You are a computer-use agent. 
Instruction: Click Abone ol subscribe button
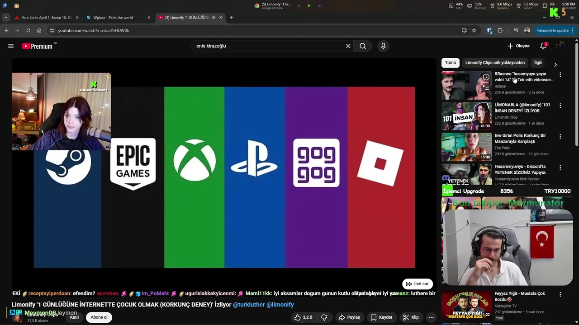click(99, 317)
